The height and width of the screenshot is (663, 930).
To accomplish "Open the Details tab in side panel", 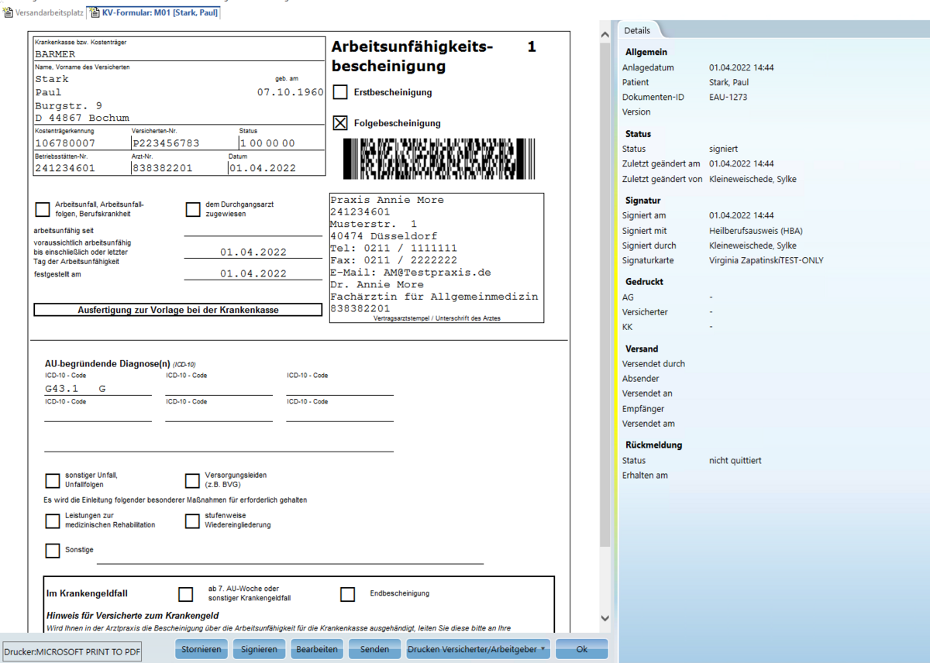I will [638, 30].
